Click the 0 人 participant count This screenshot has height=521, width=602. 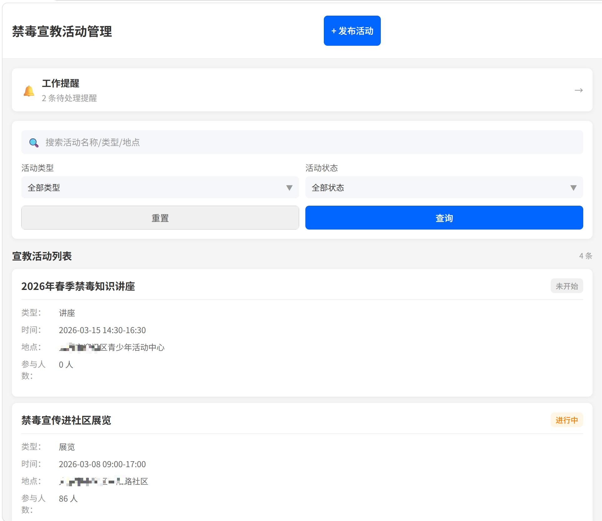click(x=66, y=364)
